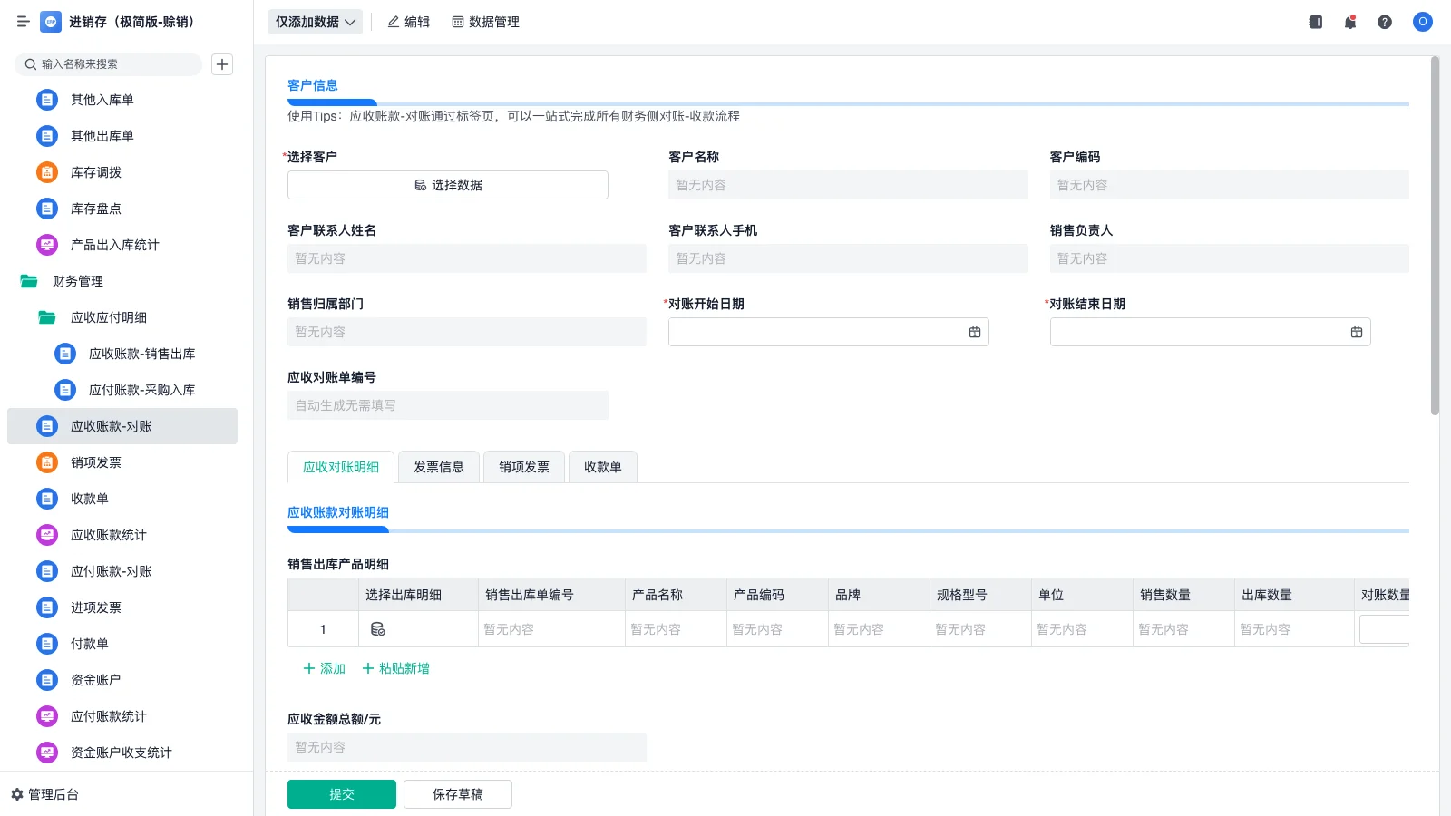Click the 应收账款对账明细 section heading
This screenshot has width=1451, height=816.
coord(338,512)
